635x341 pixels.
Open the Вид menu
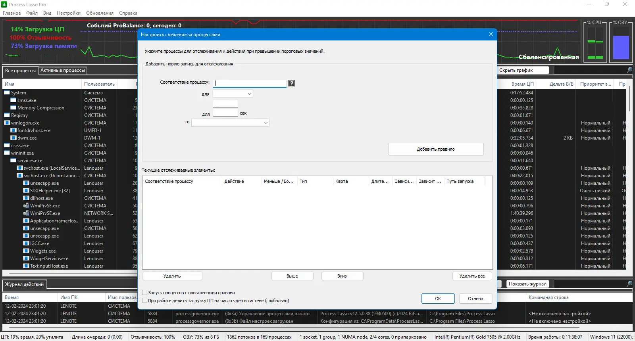[x=47, y=13]
